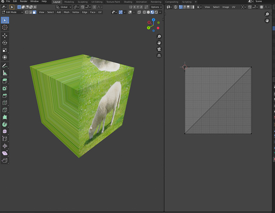Toggle viewport overlays button
The height and width of the screenshot is (213, 275).
(x=130, y=12)
